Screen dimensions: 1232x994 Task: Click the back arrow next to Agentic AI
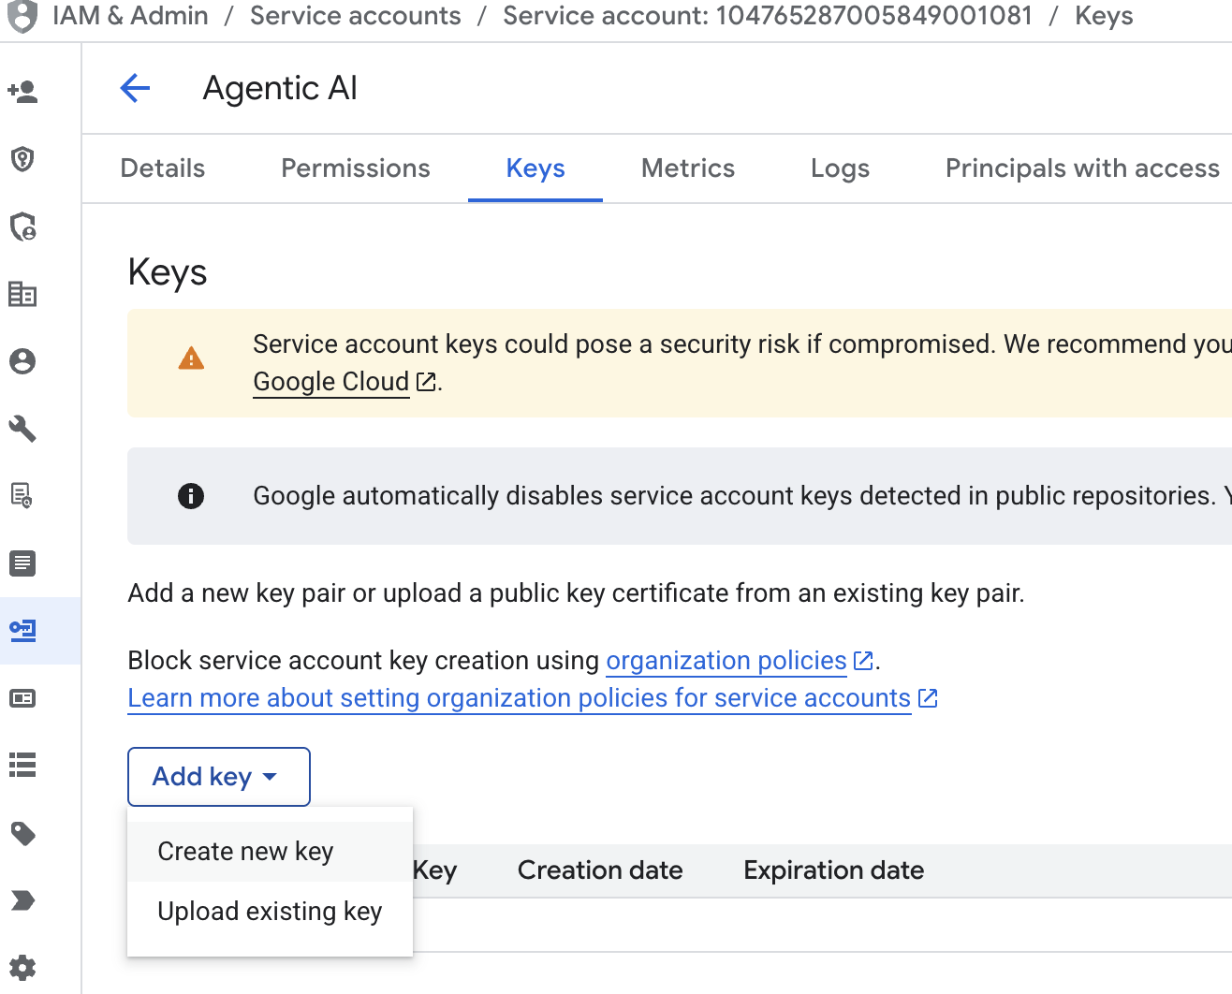tap(136, 89)
